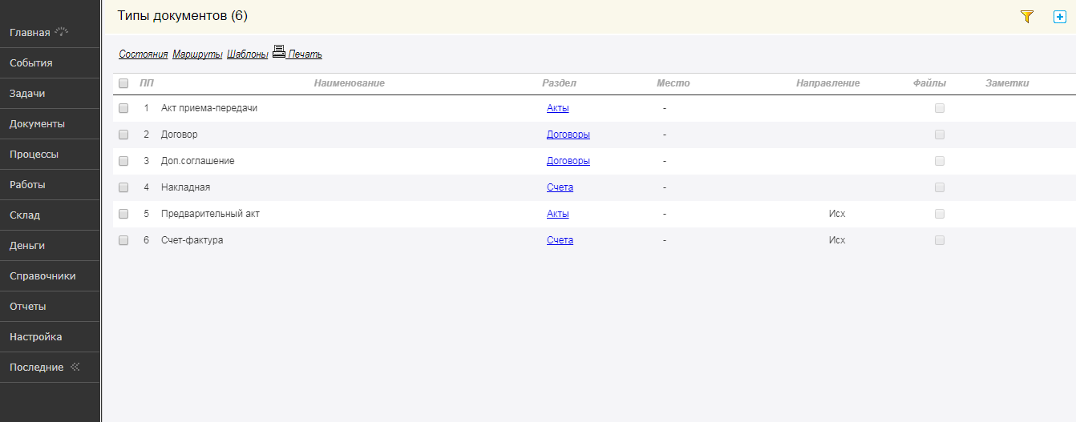Screen dimensions: 1076x422
Task: Open the Акты section link for Предварительный акт
Action: pos(558,214)
